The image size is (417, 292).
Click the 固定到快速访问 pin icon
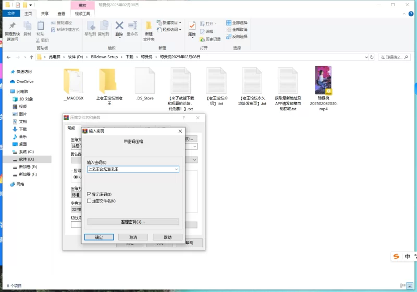click(12, 26)
